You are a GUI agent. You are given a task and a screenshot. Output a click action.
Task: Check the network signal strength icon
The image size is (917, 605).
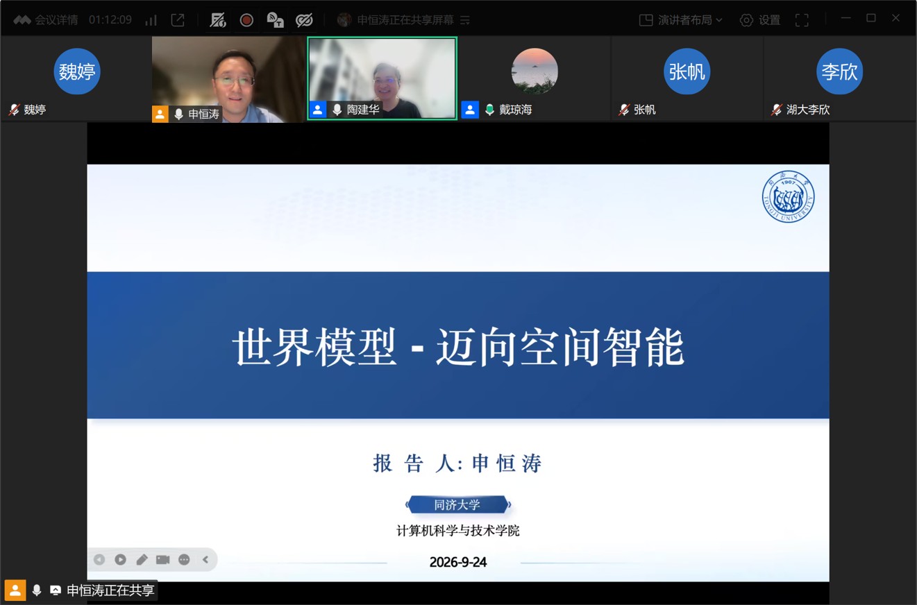point(151,20)
